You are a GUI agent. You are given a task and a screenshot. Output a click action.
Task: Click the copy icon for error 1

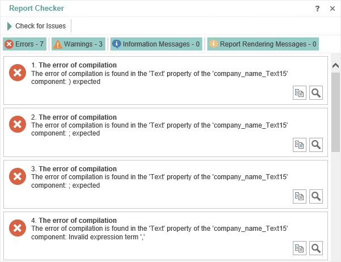coord(299,94)
